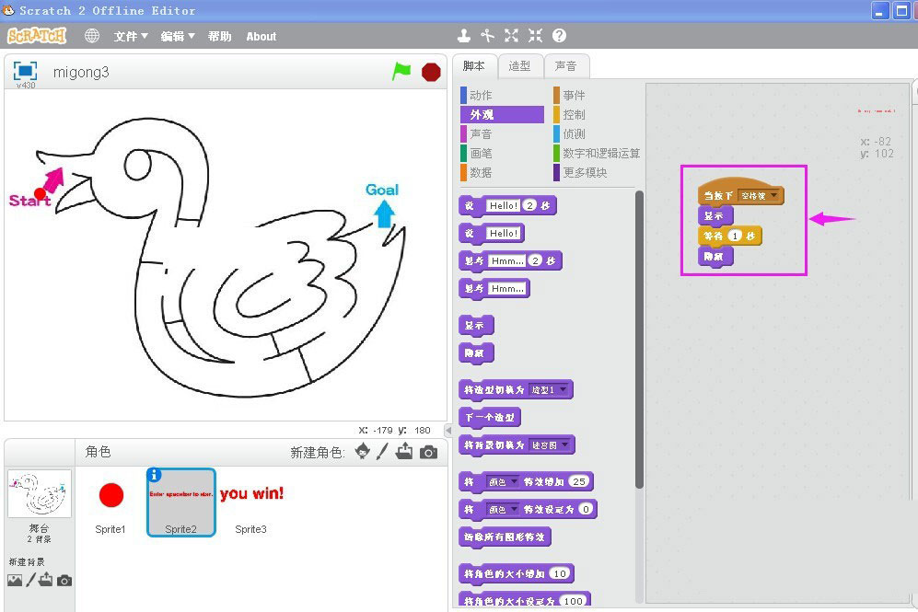Click the Scratch logo

coord(37,36)
